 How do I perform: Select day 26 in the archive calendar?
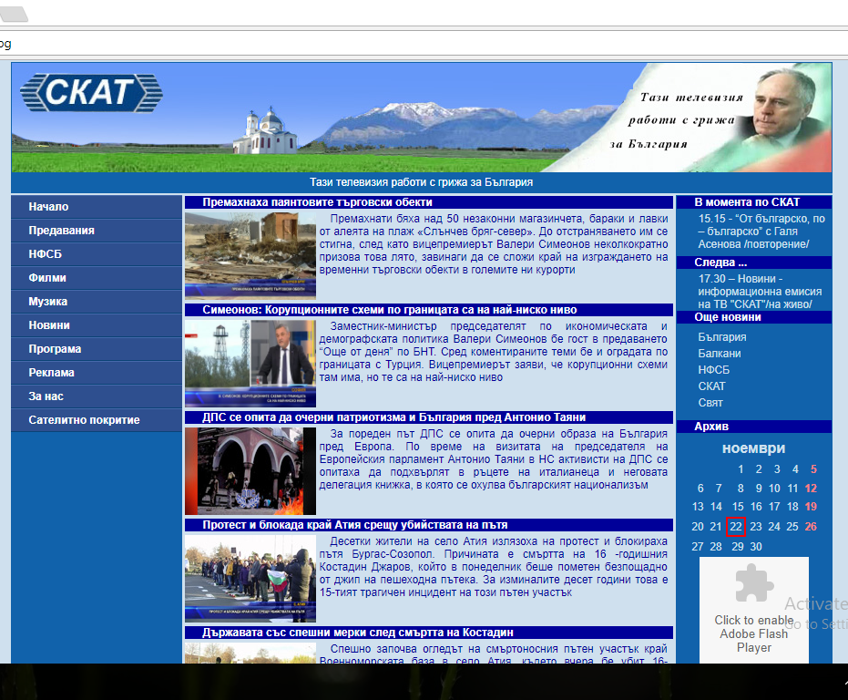click(x=811, y=527)
